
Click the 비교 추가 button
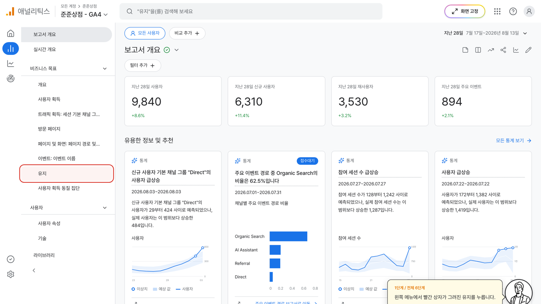tap(187, 33)
